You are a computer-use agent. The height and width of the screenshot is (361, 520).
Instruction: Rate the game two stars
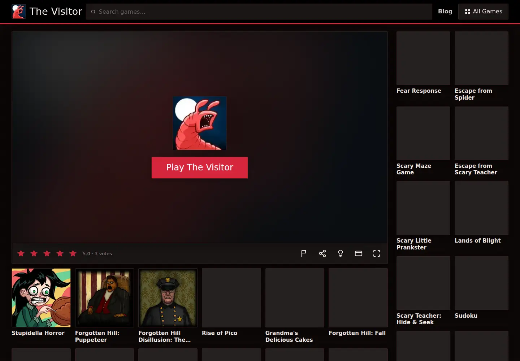point(34,253)
